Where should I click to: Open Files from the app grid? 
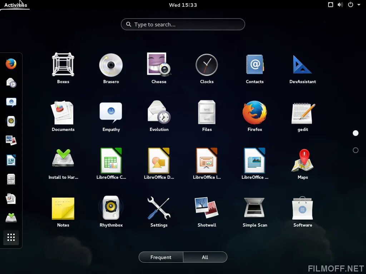[x=207, y=116]
